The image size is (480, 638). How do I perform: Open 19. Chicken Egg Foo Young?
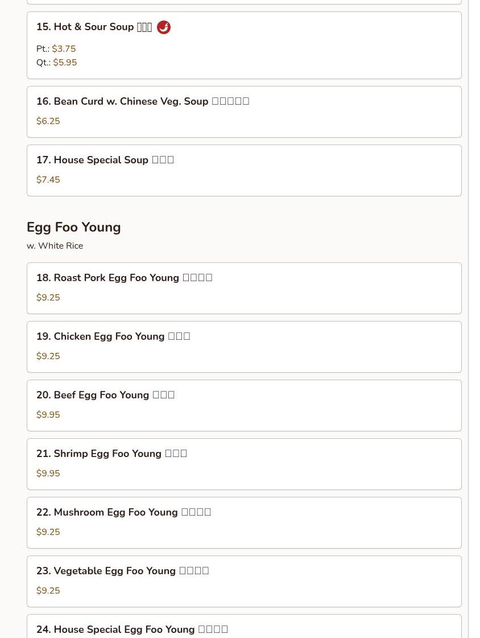click(244, 347)
